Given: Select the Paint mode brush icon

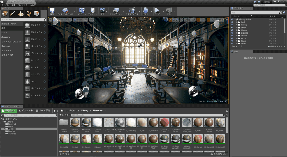Looking at the screenshot, I should click(13, 14).
